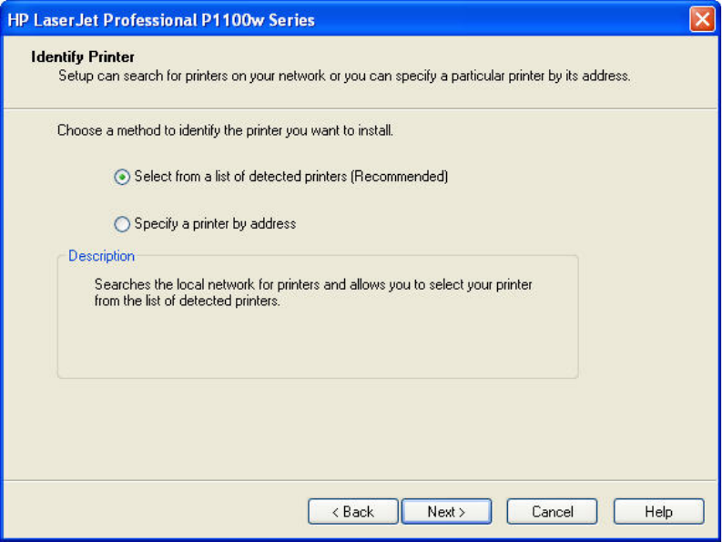Image resolution: width=722 pixels, height=542 pixels.
Task: Close the HP LaserJet setup dialog
Action: [x=702, y=19]
